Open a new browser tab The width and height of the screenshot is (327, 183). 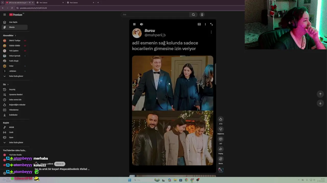tap(98, 3)
